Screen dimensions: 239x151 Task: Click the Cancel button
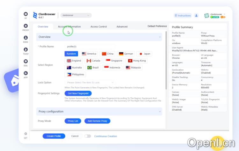click(x=75, y=136)
